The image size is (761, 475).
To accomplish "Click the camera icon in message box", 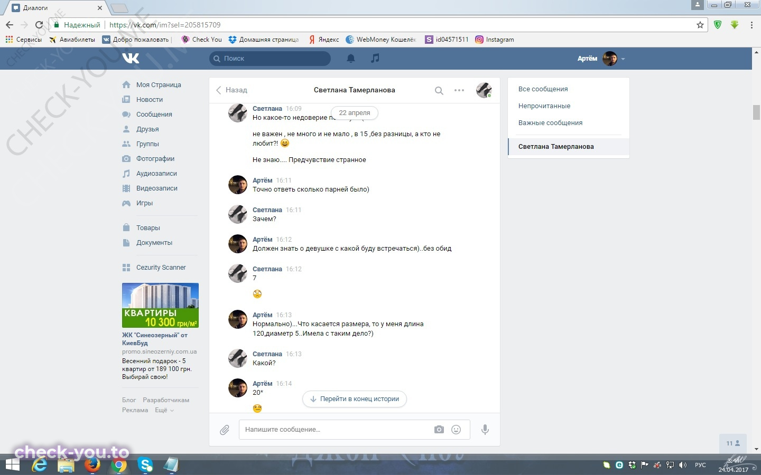I will (x=439, y=430).
